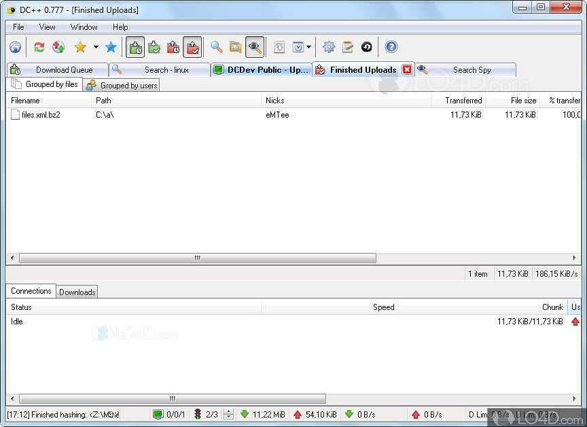
Task: Open Favorite Hubs via yellow star icon
Action: point(79,47)
